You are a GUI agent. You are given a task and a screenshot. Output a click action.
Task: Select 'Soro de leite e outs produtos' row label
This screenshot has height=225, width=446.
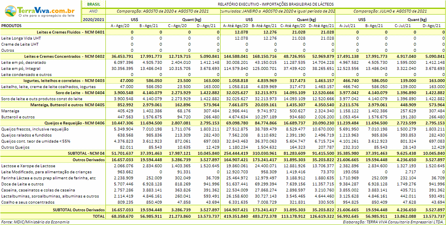point(42,99)
